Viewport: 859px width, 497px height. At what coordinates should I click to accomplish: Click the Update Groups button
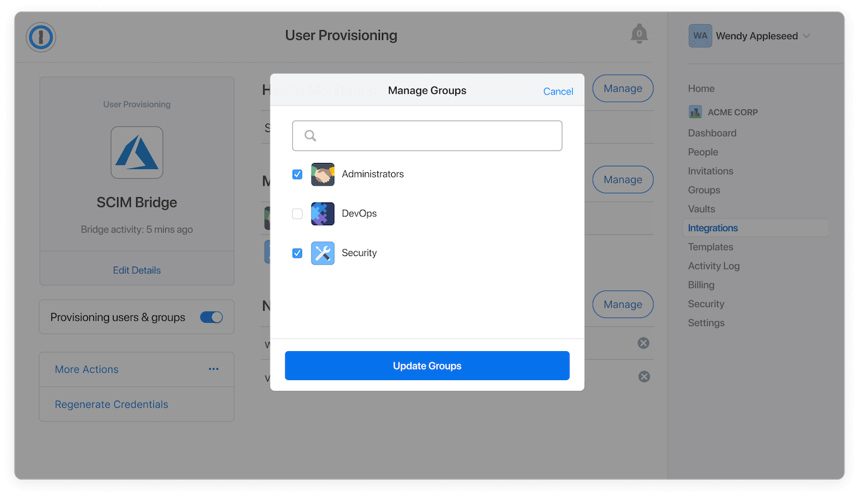point(427,365)
